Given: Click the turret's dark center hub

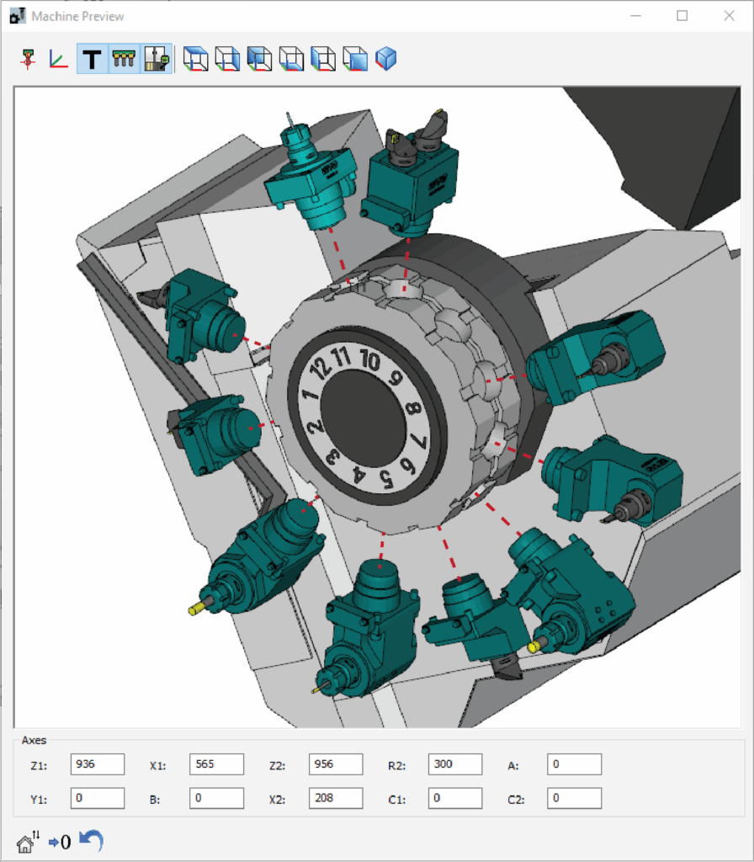Looking at the screenshot, I should pyautogui.click(x=362, y=417).
